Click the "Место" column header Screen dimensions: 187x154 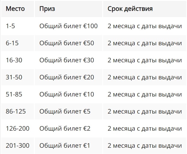click(16, 9)
